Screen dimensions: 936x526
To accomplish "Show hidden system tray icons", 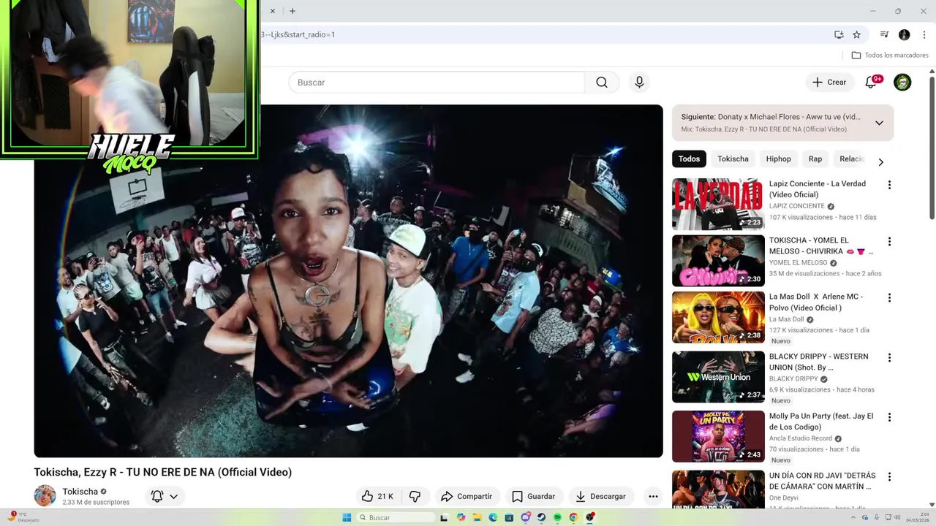I will click(x=853, y=517).
